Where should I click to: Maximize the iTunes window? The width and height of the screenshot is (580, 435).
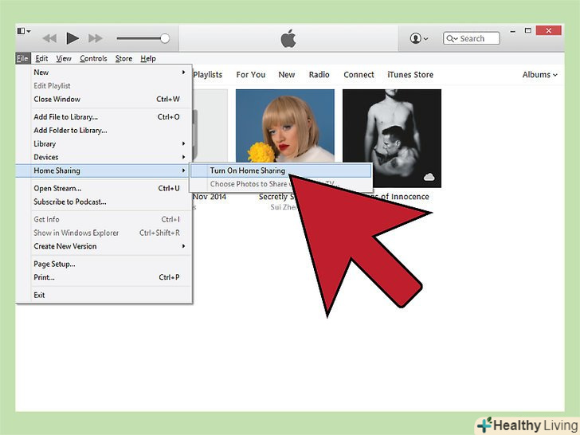(528, 31)
